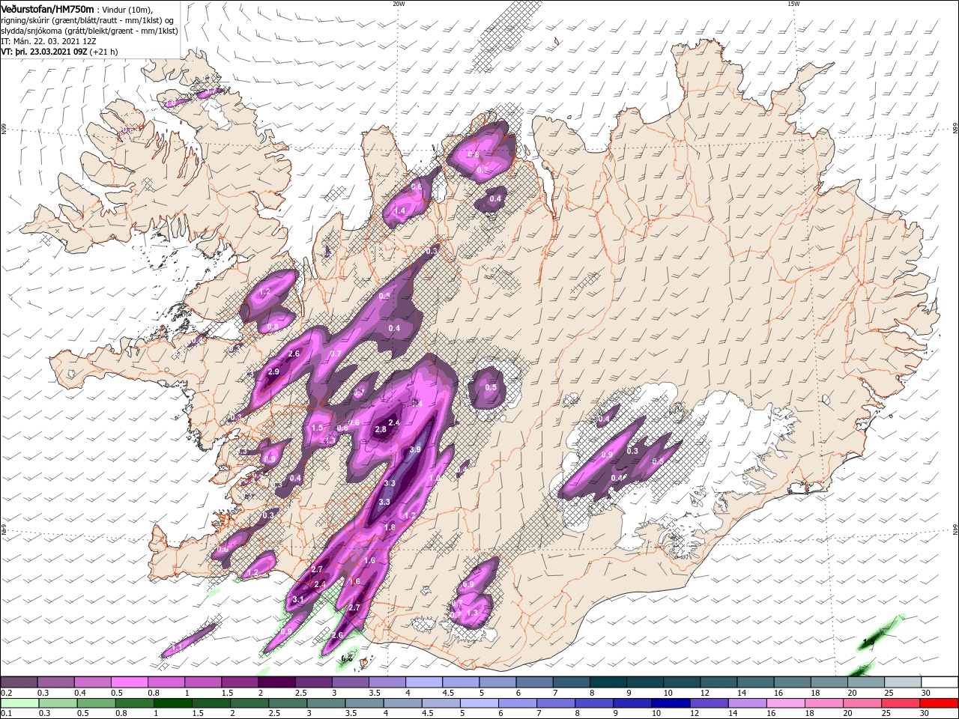Select the dark teal 8 snow scale swatch
Viewport: 959px width, 719px height.
click(x=608, y=682)
